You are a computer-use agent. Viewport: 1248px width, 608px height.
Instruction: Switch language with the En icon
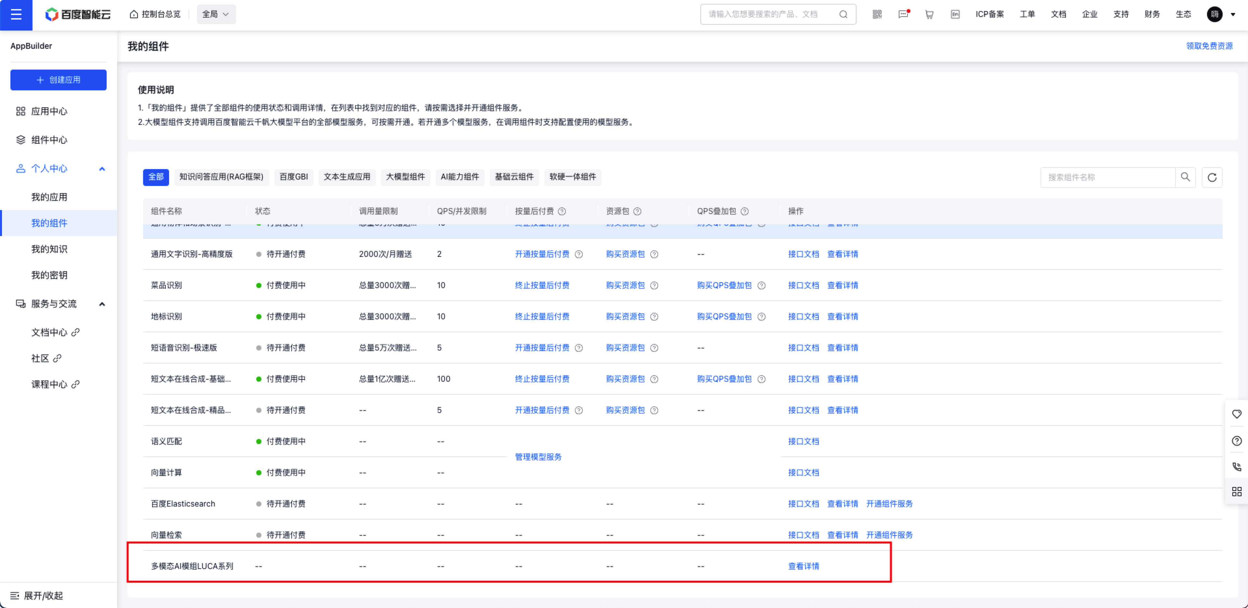pyautogui.click(x=955, y=15)
